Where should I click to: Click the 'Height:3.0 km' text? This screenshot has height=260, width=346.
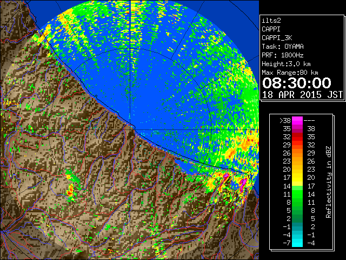pyautogui.click(x=286, y=64)
